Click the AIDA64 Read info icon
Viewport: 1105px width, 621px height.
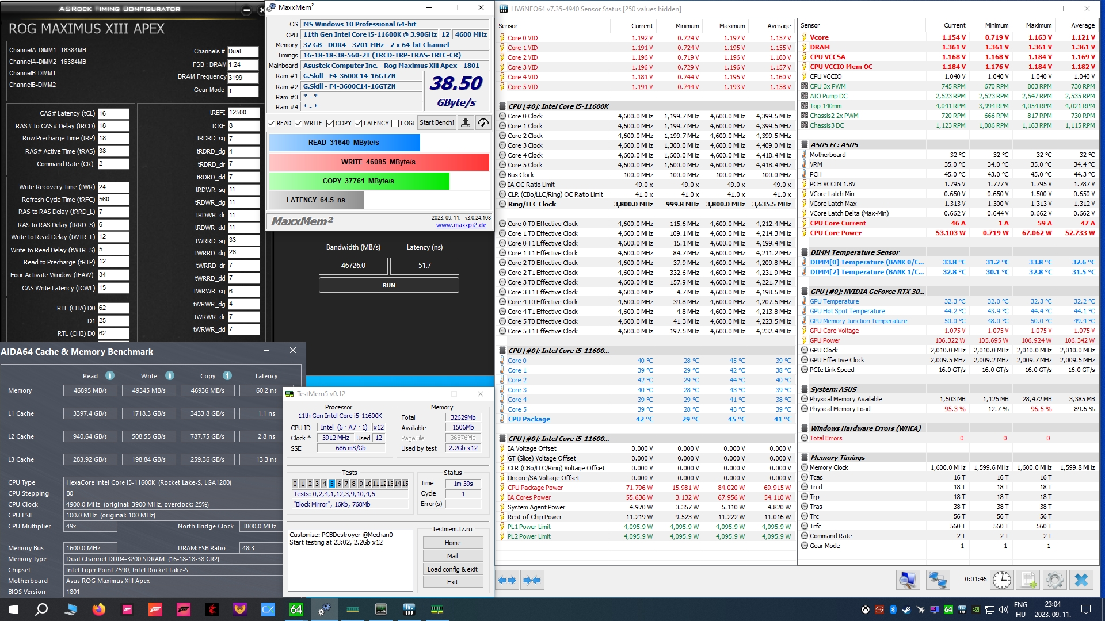[110, 375]
